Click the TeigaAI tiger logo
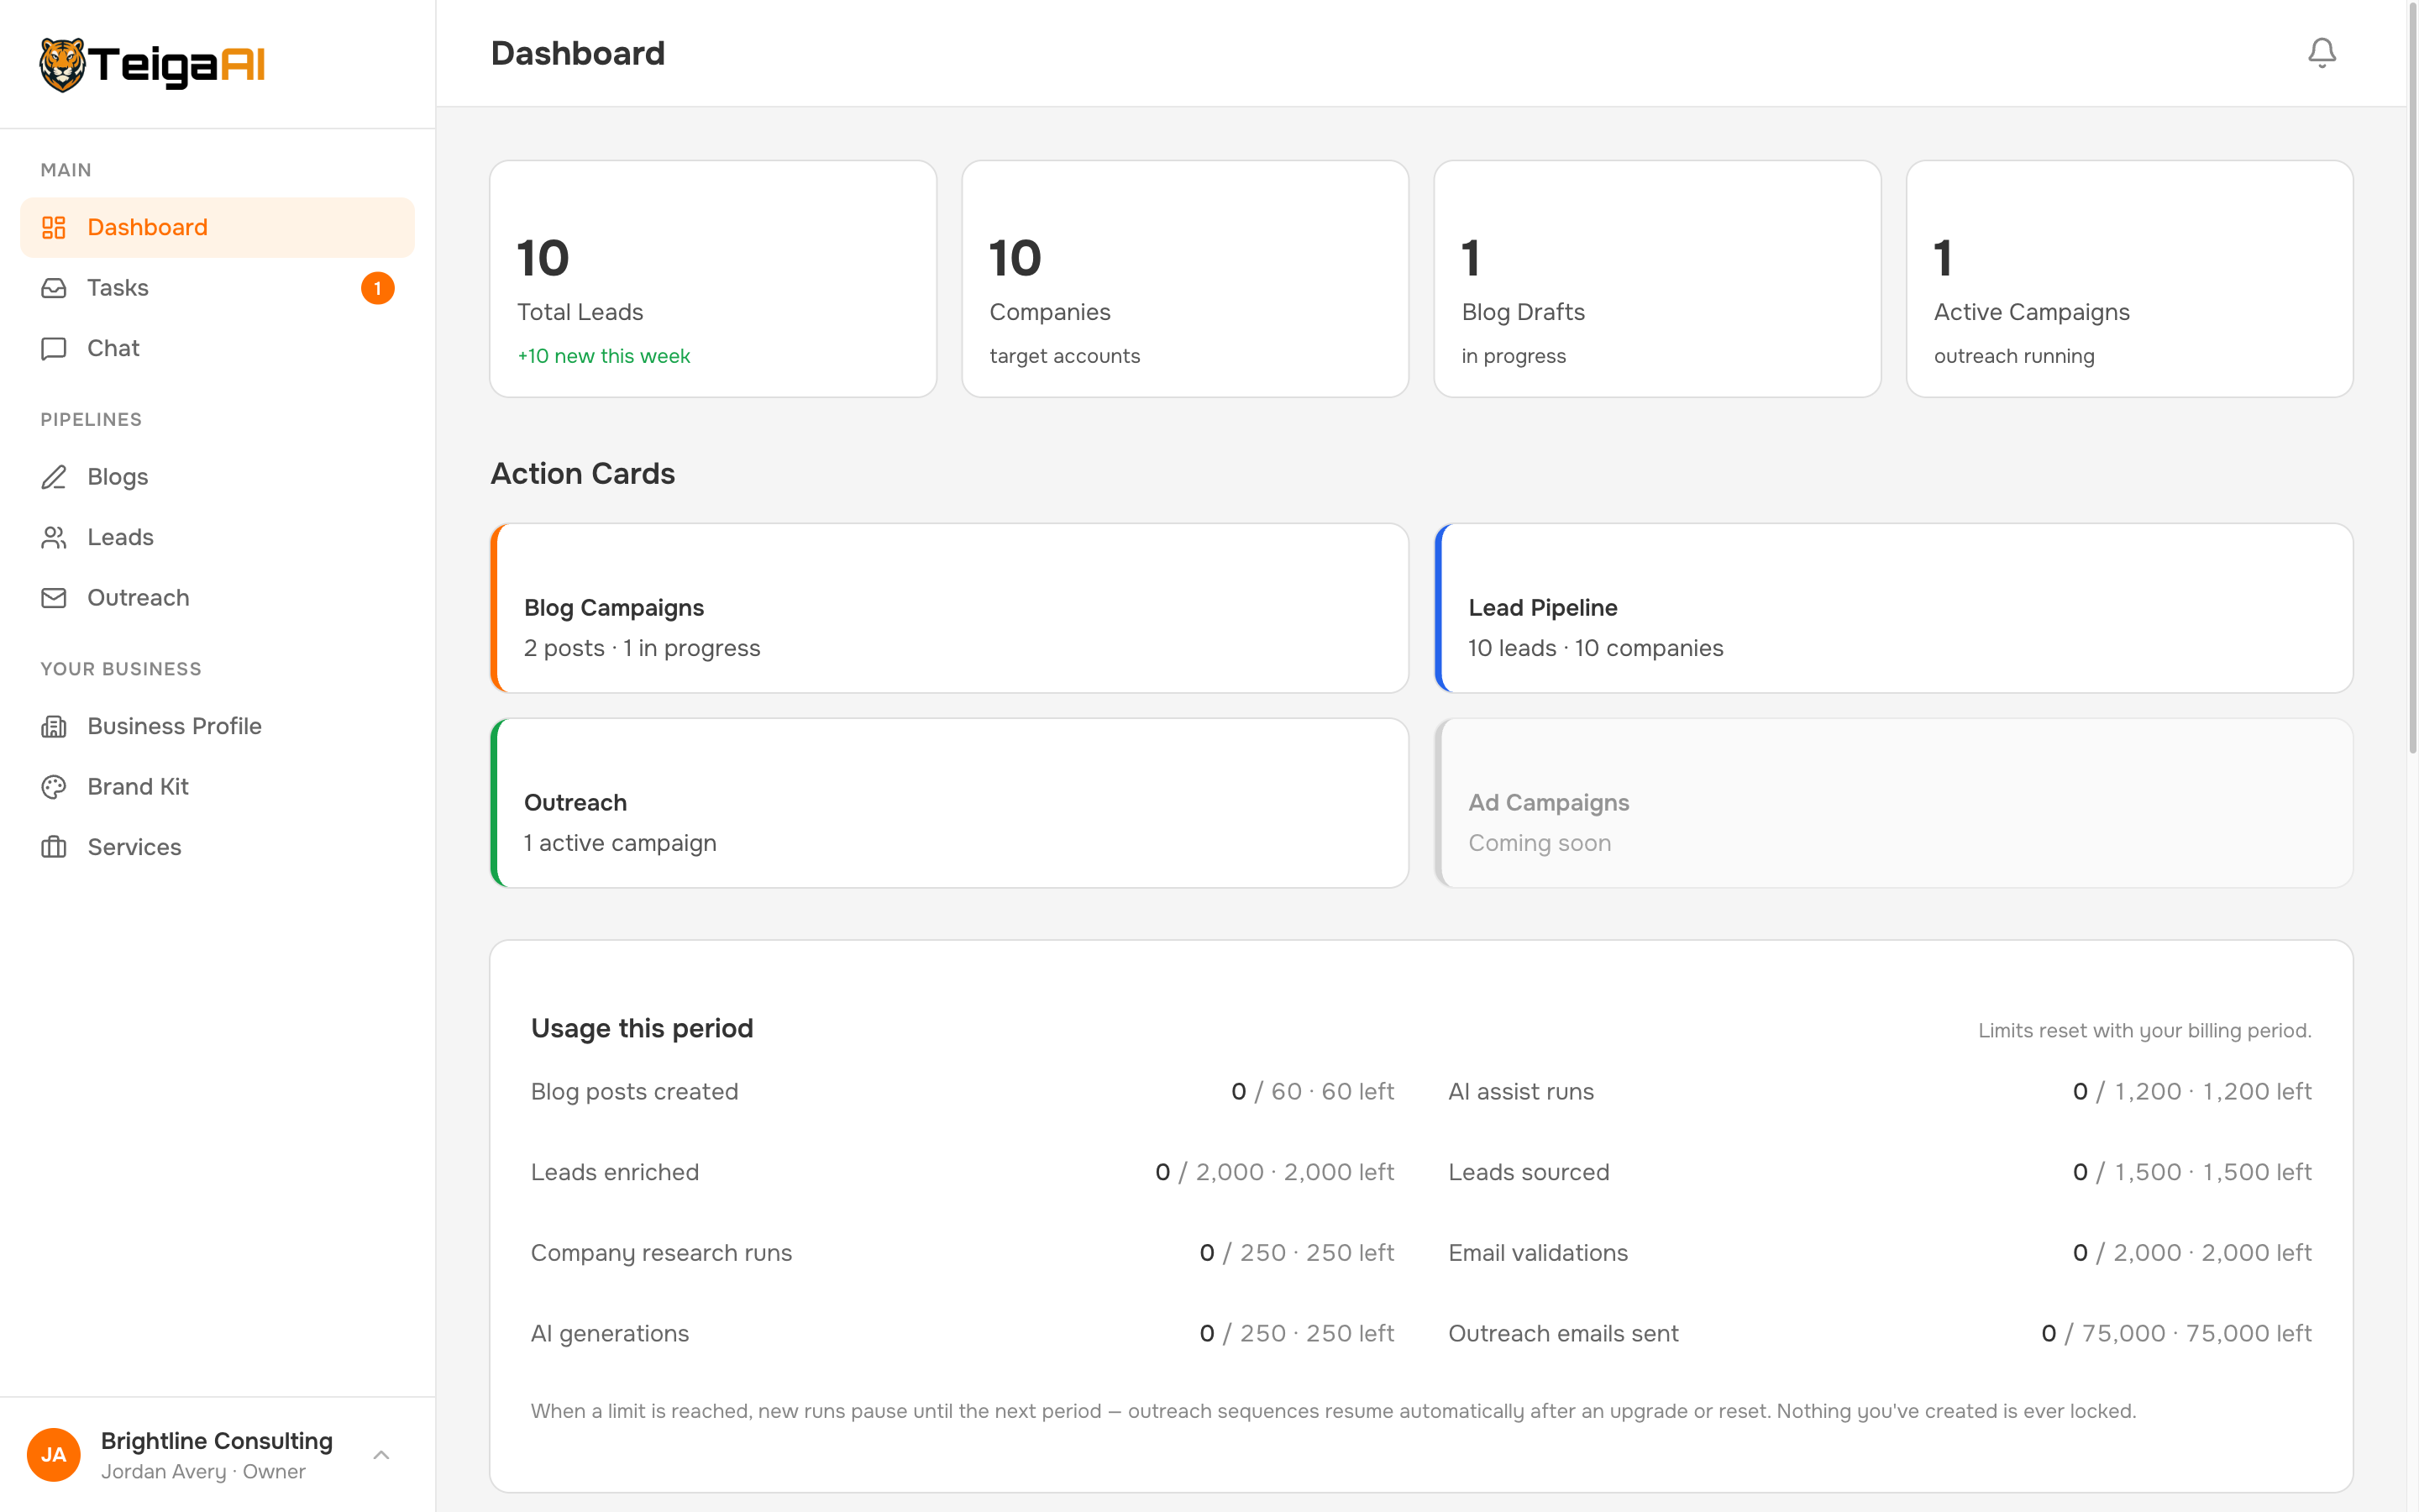The image size is (2419, 1512). coord(152,64)
